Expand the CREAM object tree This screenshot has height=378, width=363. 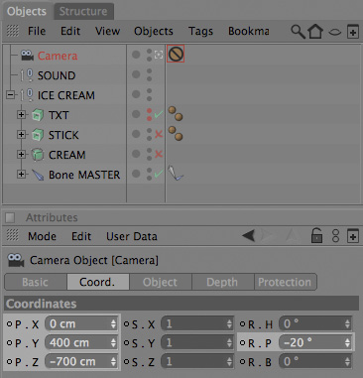[x=21, y=154]
